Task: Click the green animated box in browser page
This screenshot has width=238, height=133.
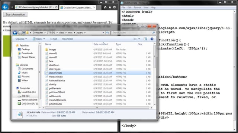Action: [7, 46]
